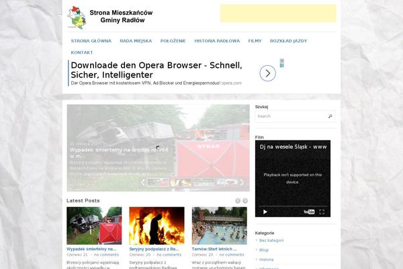
Task: Open no comments link under Wypadek post
Action: tap(106, 255)
